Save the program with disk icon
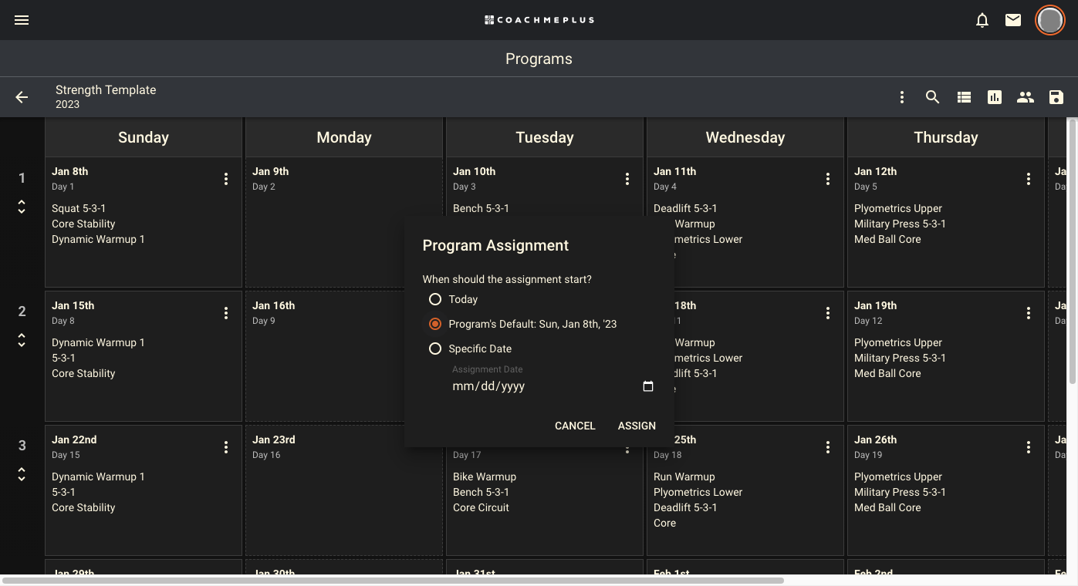1078x586 pixels. 1056,97
